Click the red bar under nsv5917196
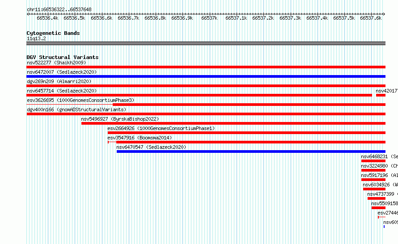The image size is (398, 244). (373, 180)
